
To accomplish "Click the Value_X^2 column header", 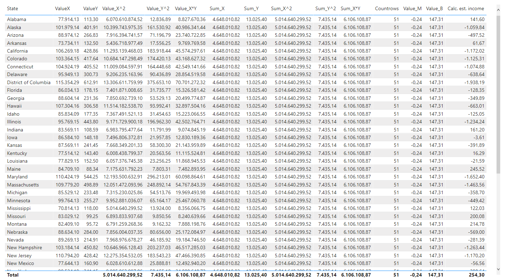I will pyautogui.click(x=114, y=8).
